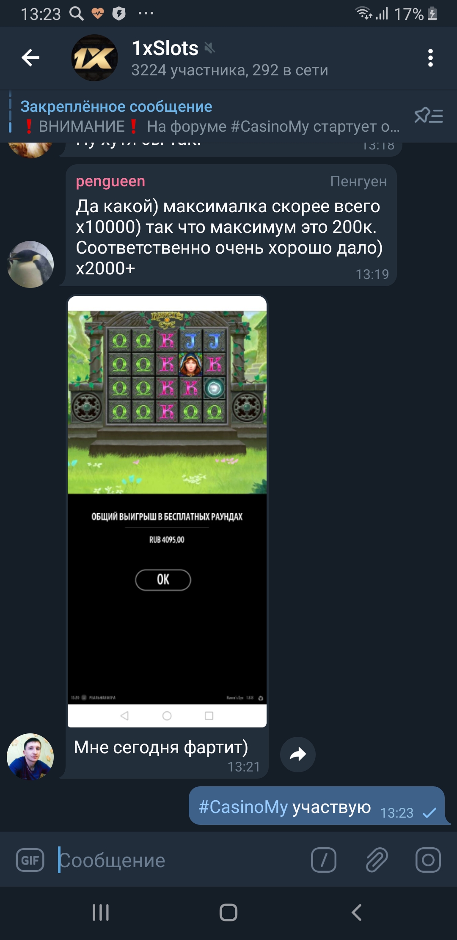Tap Android back navigation chevron
Image resolution: width=457 pixels, height=940 pixels.
click(357, 912)
